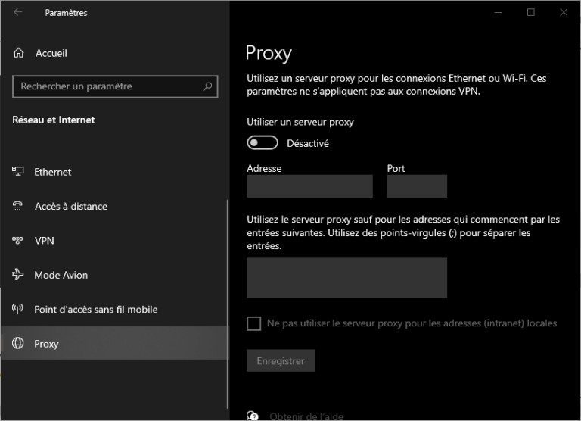Close the Paramètres window
581x421 pixels.
[x=564, y=12]
